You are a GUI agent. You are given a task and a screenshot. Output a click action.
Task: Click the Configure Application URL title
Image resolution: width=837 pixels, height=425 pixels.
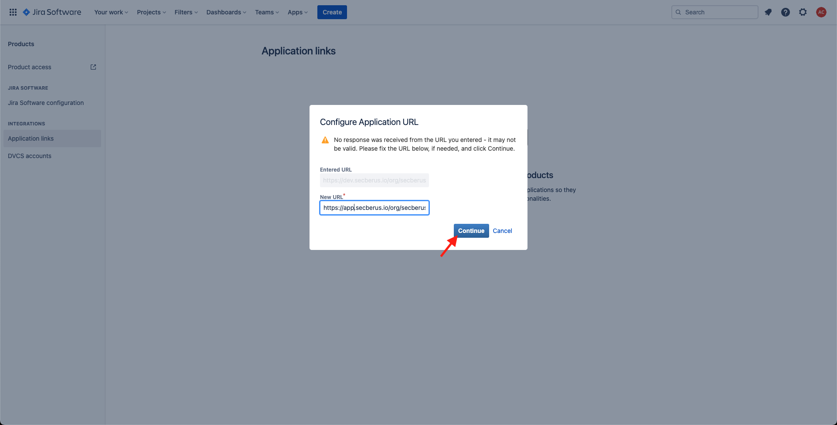tap(369, 122)
